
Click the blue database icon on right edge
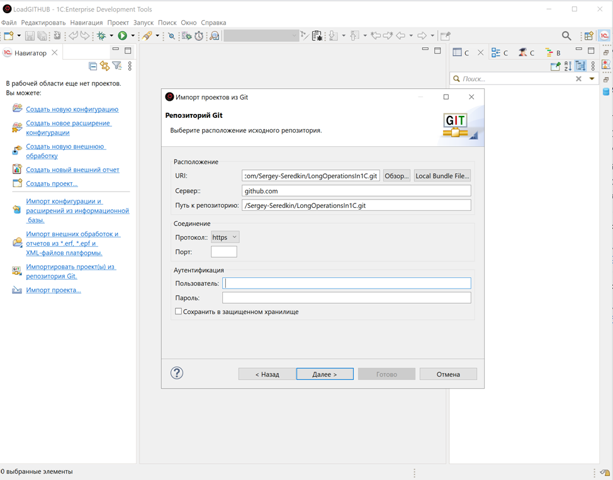tap(606, 92)
